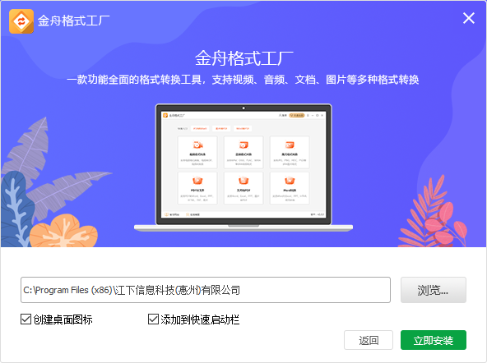Click the laptop screenshot preview image
The image size is (487, 363).
pyautogui.click(x=243, y=168)
